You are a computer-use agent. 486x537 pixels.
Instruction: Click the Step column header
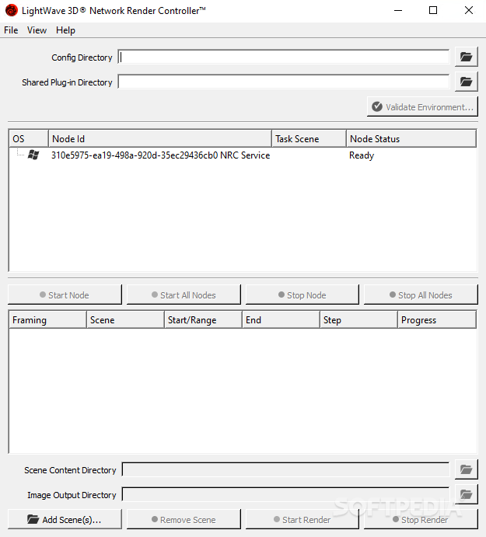tap(358, 319)
